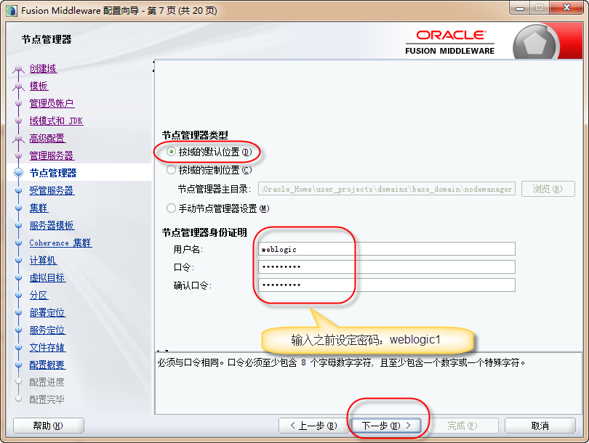The height and width of the screenshot is (443, 589).
Task: Open the 高级配置 step
Action: (x=47, y=139)
